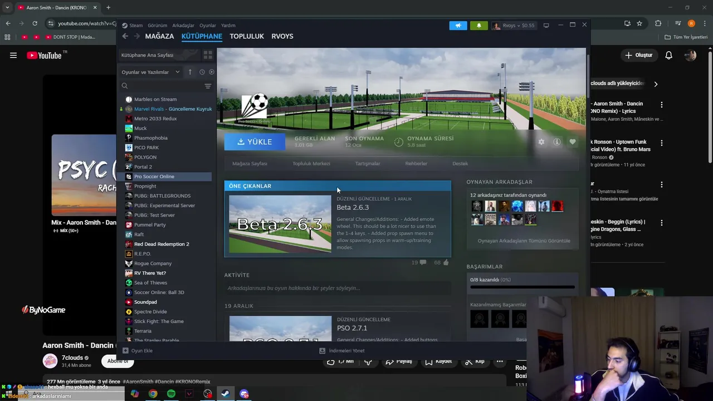The image size is (713, 401).
Task: Toggle like on the YouTube video
Action: (340, 361)
